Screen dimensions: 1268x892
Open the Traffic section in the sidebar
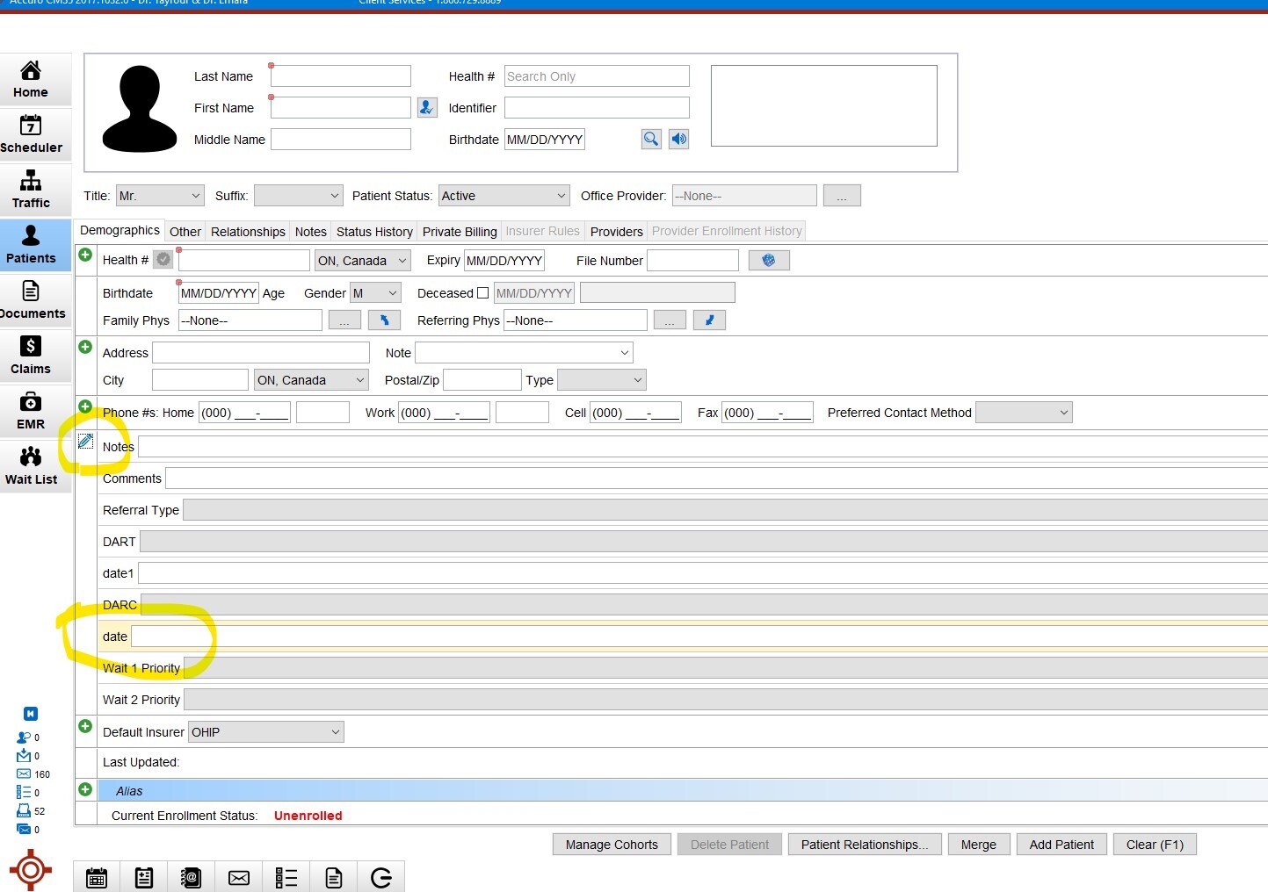coord(32,190)
